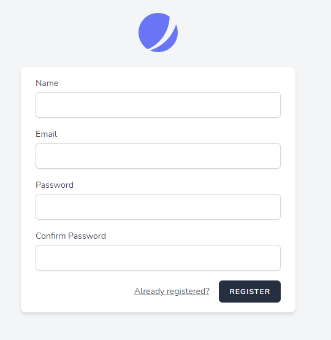Screen dimensions: 331x340
Task: Set focus on the password confirmation box
Action: pyautogui.click(x=158, y=258)
